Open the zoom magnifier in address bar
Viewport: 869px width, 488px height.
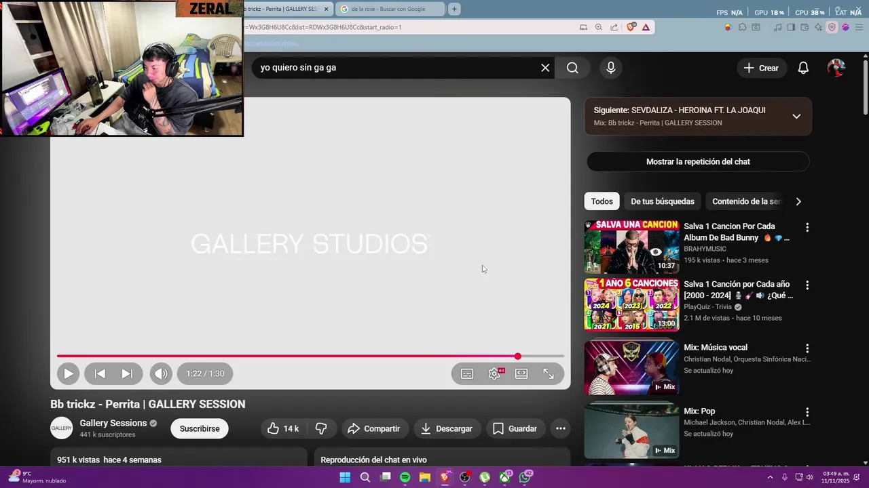(x=598, y=27)
